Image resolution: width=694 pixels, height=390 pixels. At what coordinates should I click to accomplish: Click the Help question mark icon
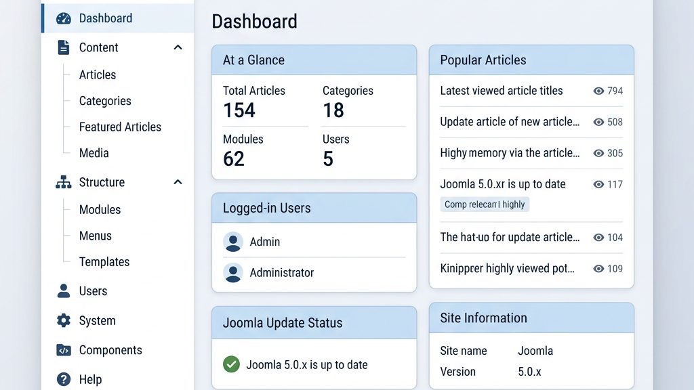click(x=64, y=379)
